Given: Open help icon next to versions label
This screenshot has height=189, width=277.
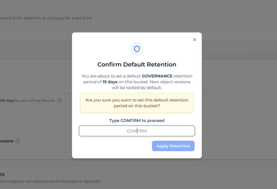Looking at the screenshot, I should (18, 141).
